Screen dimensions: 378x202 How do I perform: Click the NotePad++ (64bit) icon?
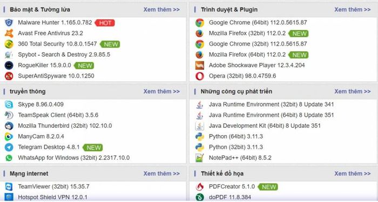tap(200, 158)
